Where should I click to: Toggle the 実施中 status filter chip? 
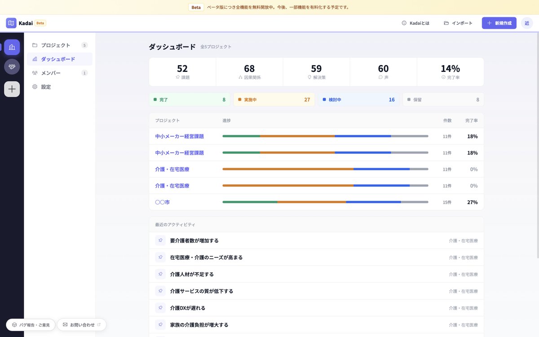tap(274, 99)
